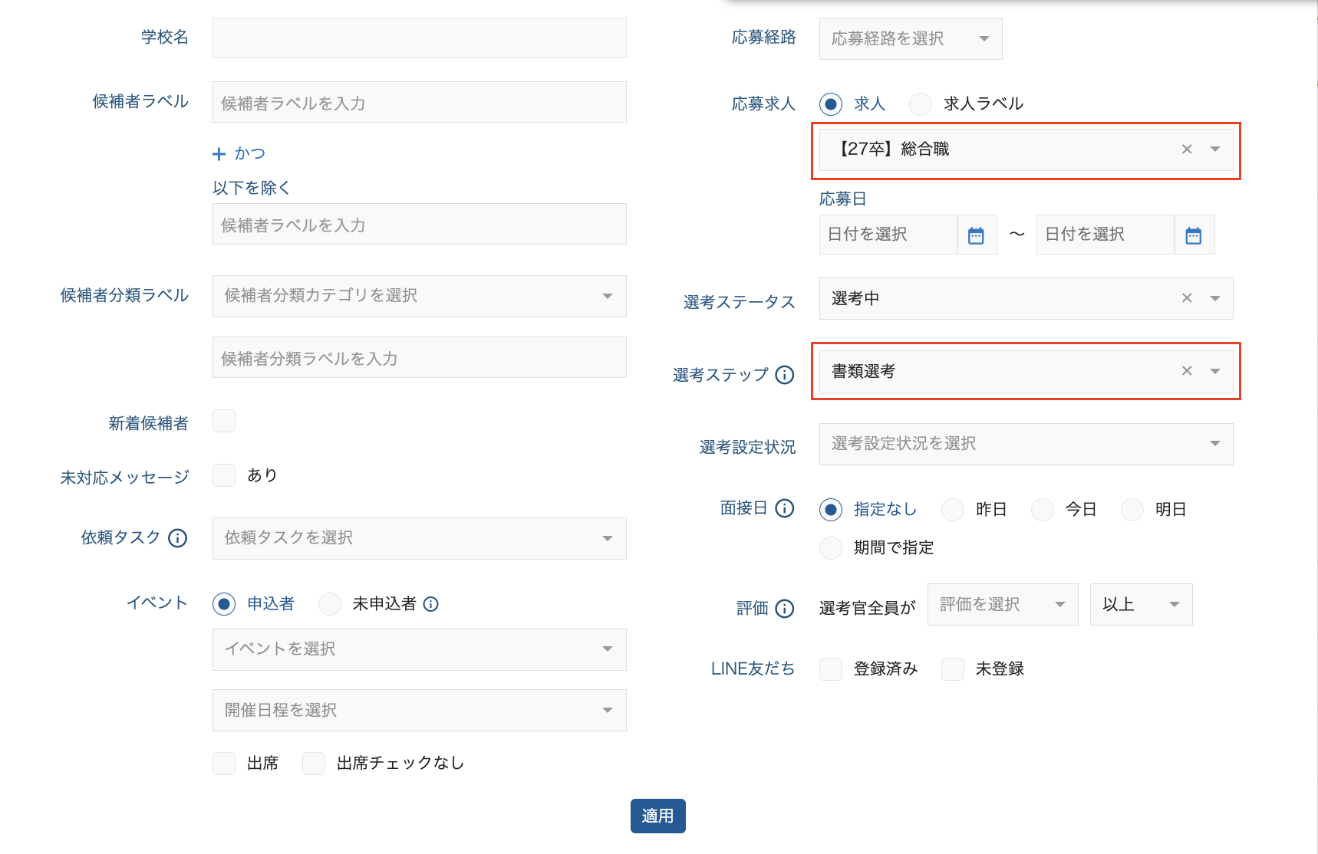Viewport: 1318px width, 854px height.
Task: Expand the 選考設定状況 dropdown
Action: 1025,444
